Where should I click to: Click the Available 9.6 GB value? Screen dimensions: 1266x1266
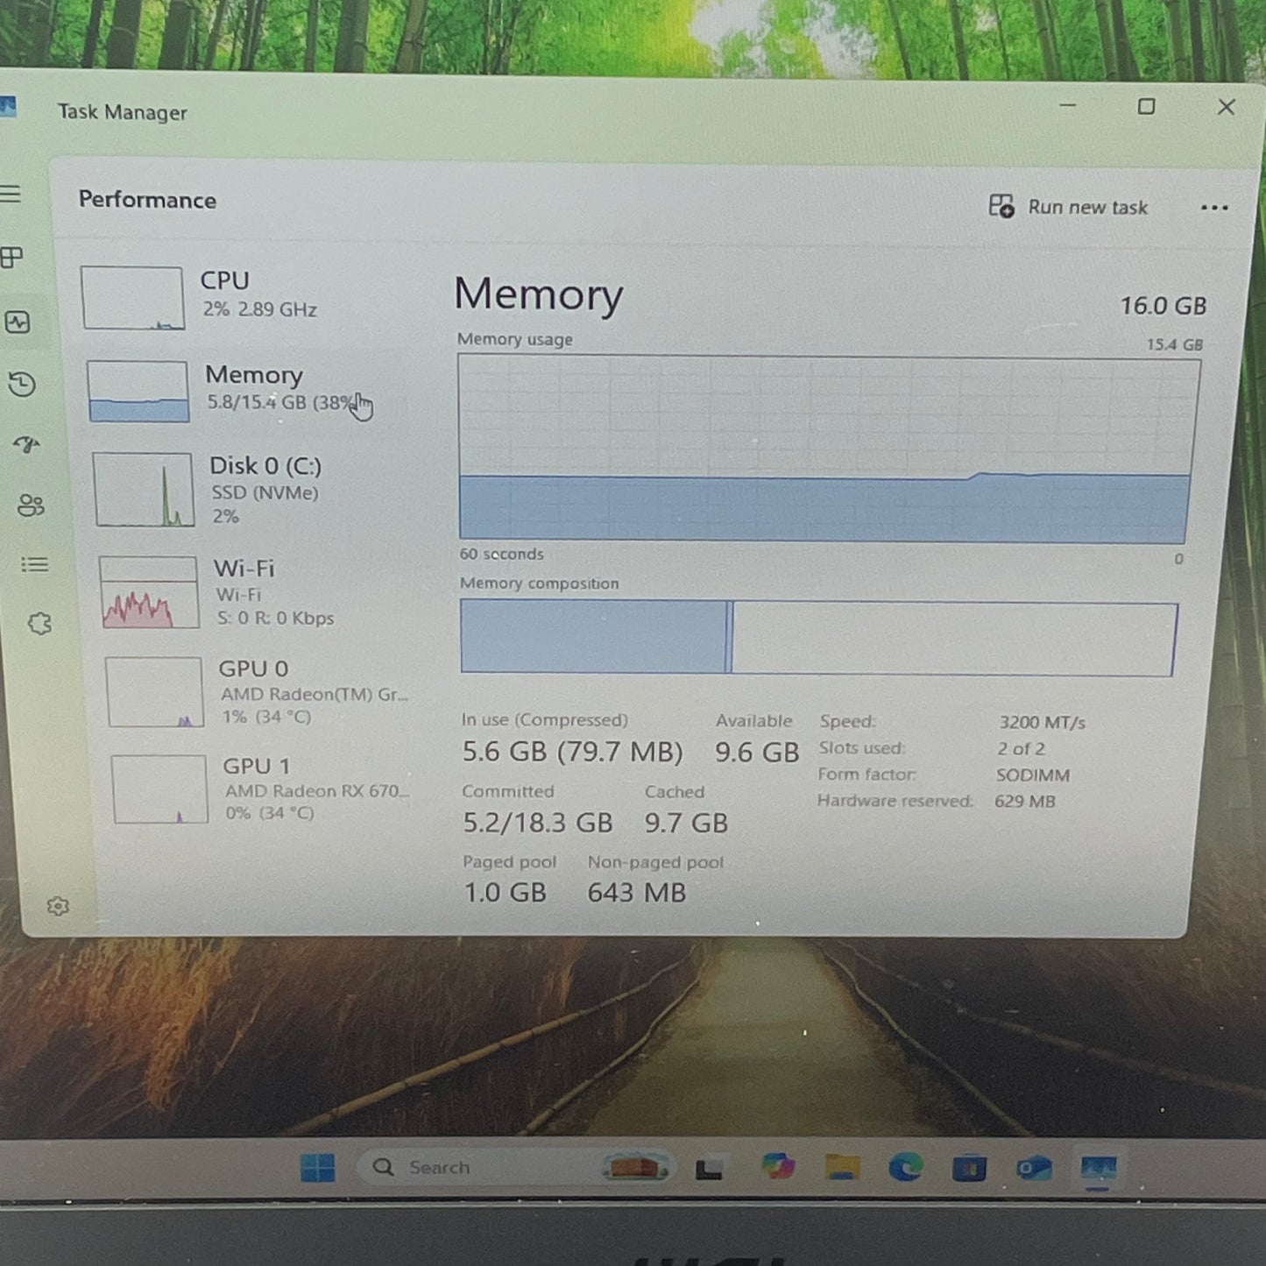[757, 753]
